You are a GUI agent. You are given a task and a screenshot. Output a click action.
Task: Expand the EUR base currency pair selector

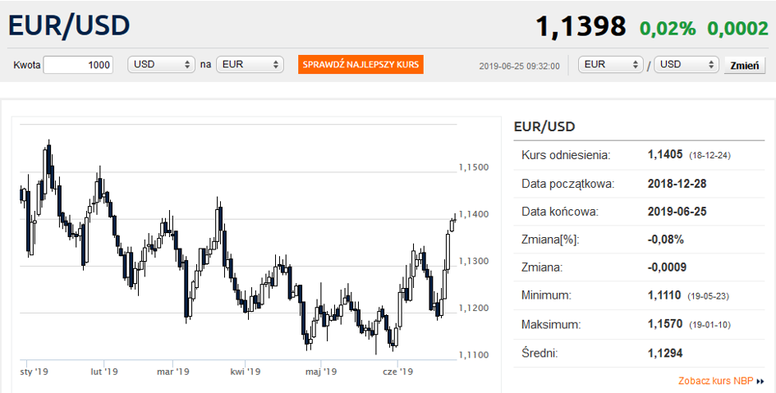tap(611, 64)
